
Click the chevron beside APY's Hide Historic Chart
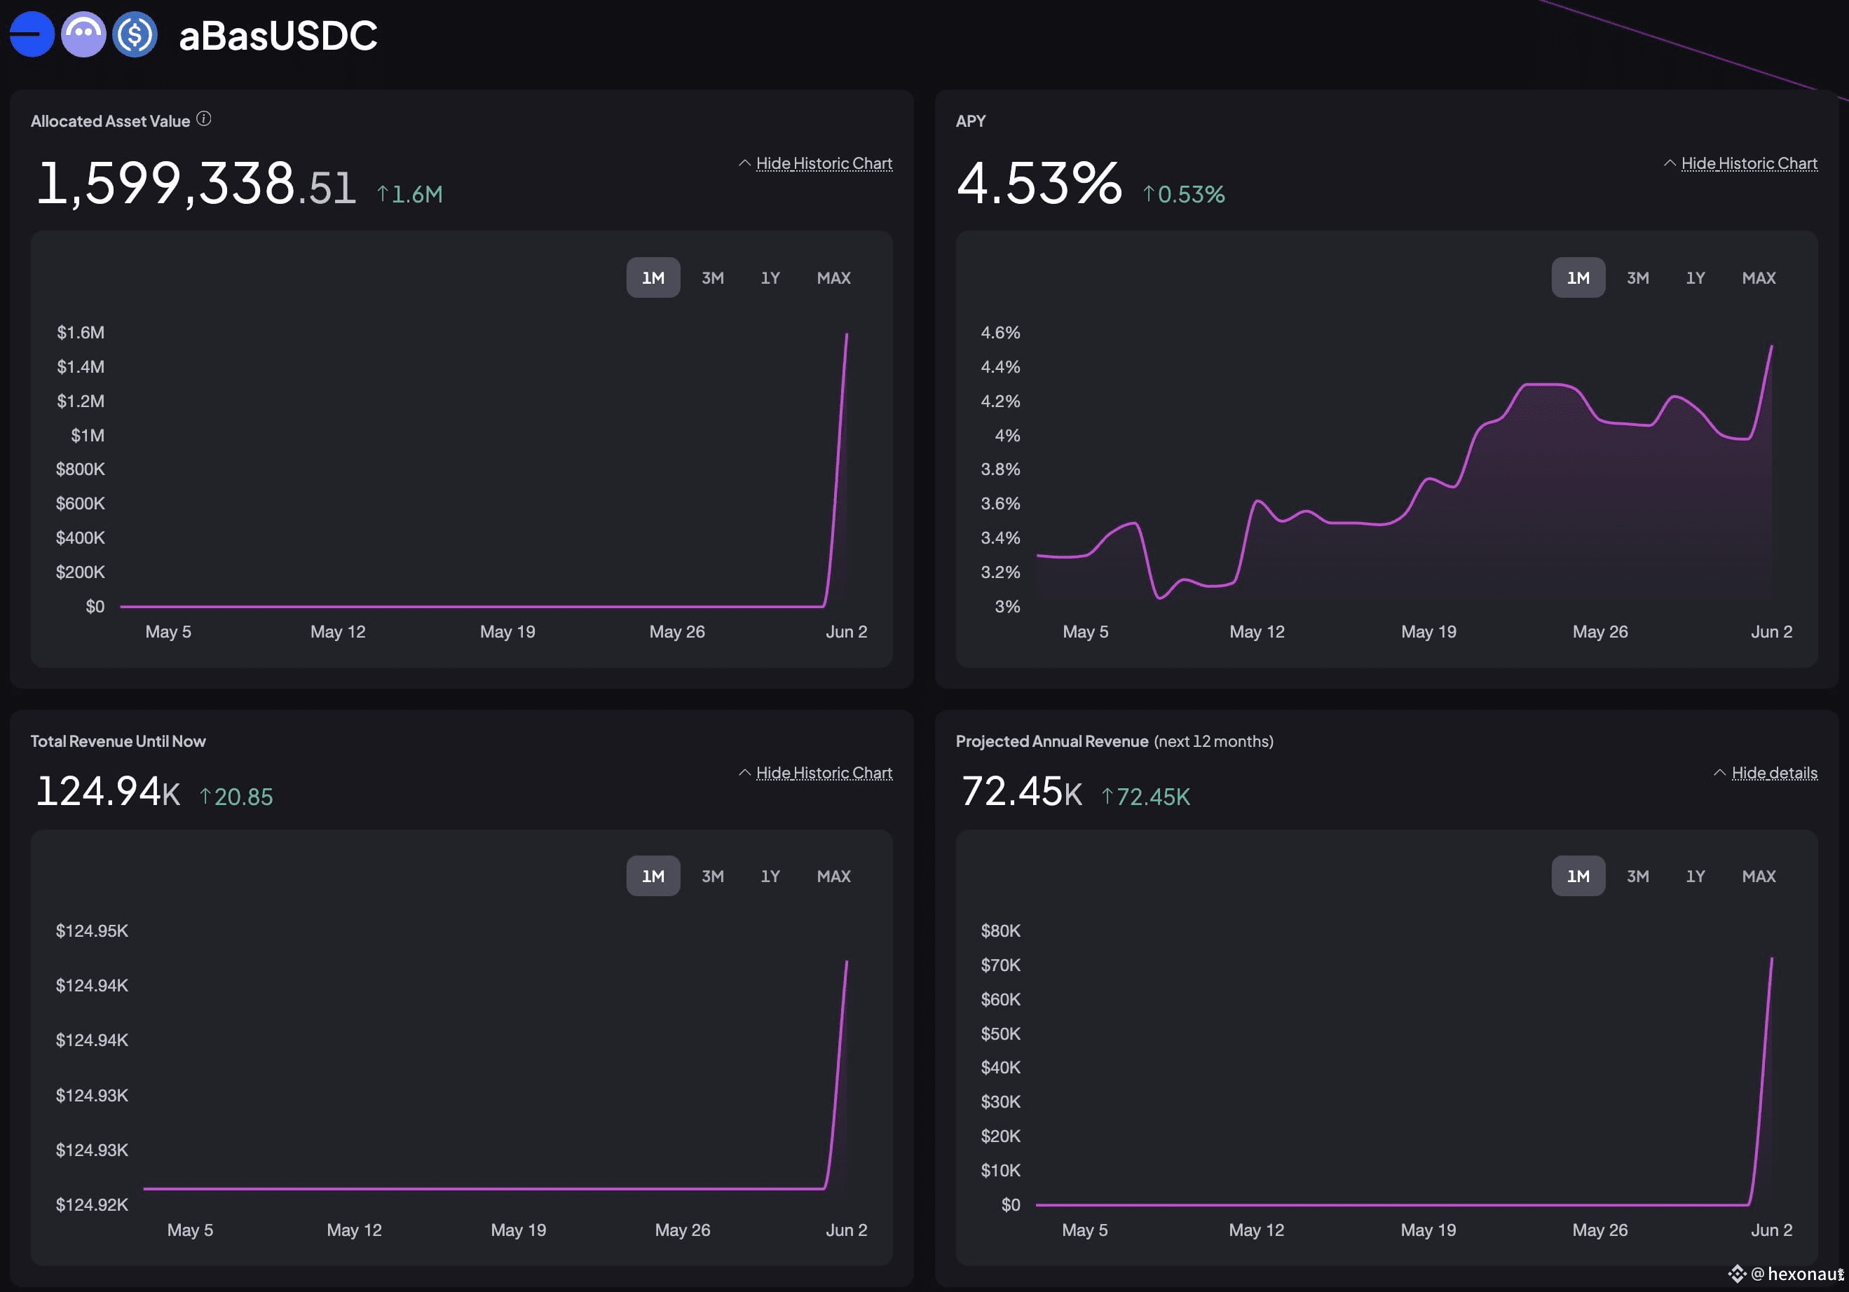tap(1670, 163)
